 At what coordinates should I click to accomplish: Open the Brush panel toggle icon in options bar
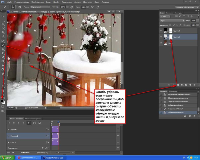pyautogui.click(x=20, y=7)
